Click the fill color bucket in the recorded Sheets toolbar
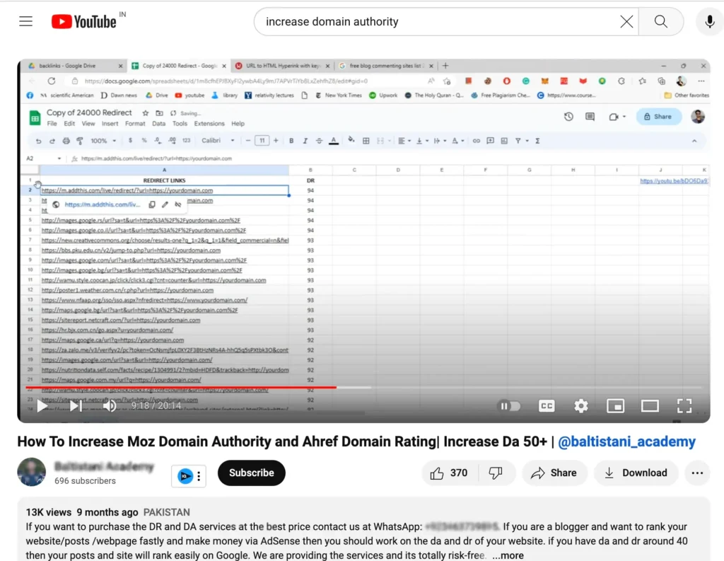 (x=351, y=140)
